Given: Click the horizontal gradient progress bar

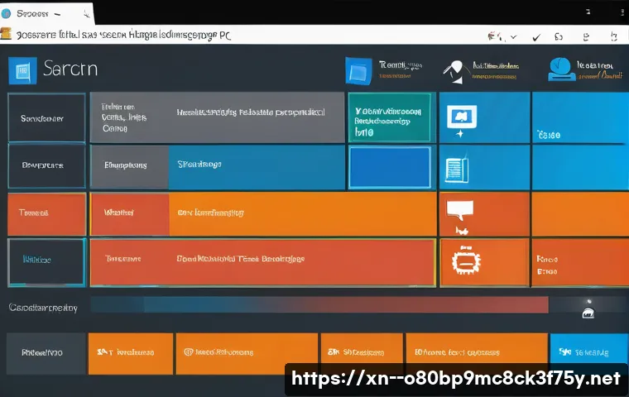Looking at the screenshot, I should (319, 305).
